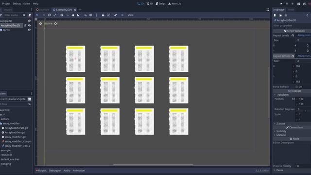Toggle smart snapping in viewport toolbar
This screenshot has height=175, width=311.
tap(86, 15)
